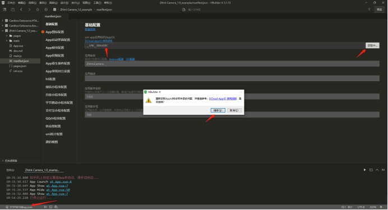The height and width of the screenshot is (210, 388).
Task: Expand the static folder in project tree
Action: 7,41
